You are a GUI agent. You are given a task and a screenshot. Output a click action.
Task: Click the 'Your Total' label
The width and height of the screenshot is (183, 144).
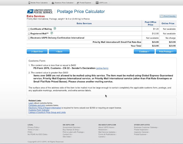[x=136, y=46]
